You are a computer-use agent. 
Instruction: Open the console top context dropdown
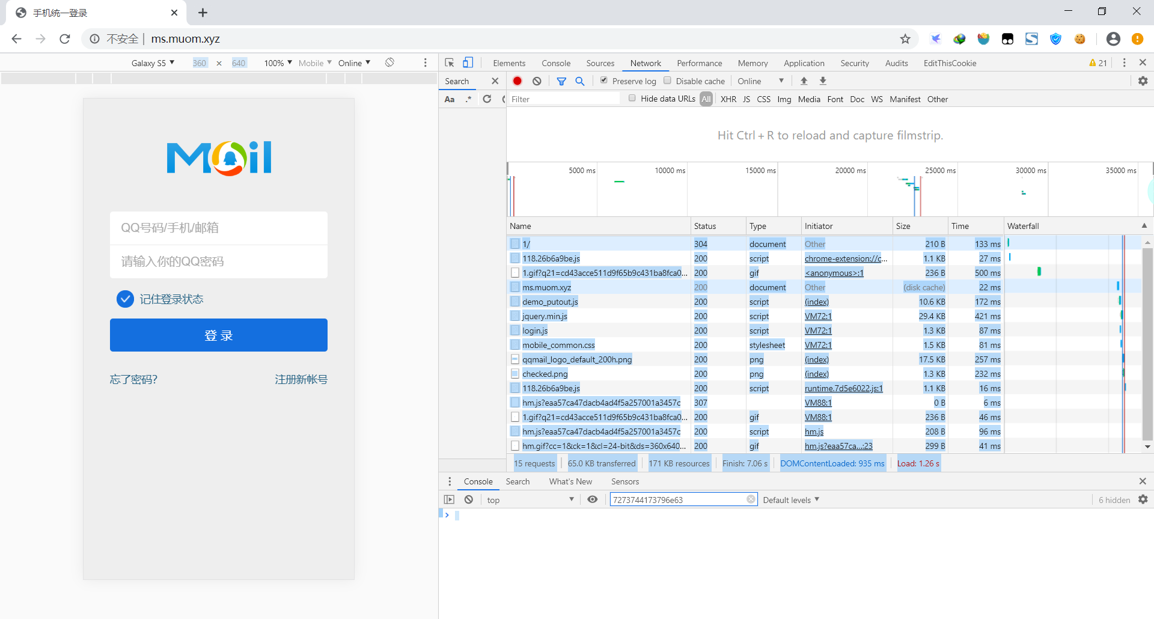[530, 499]
